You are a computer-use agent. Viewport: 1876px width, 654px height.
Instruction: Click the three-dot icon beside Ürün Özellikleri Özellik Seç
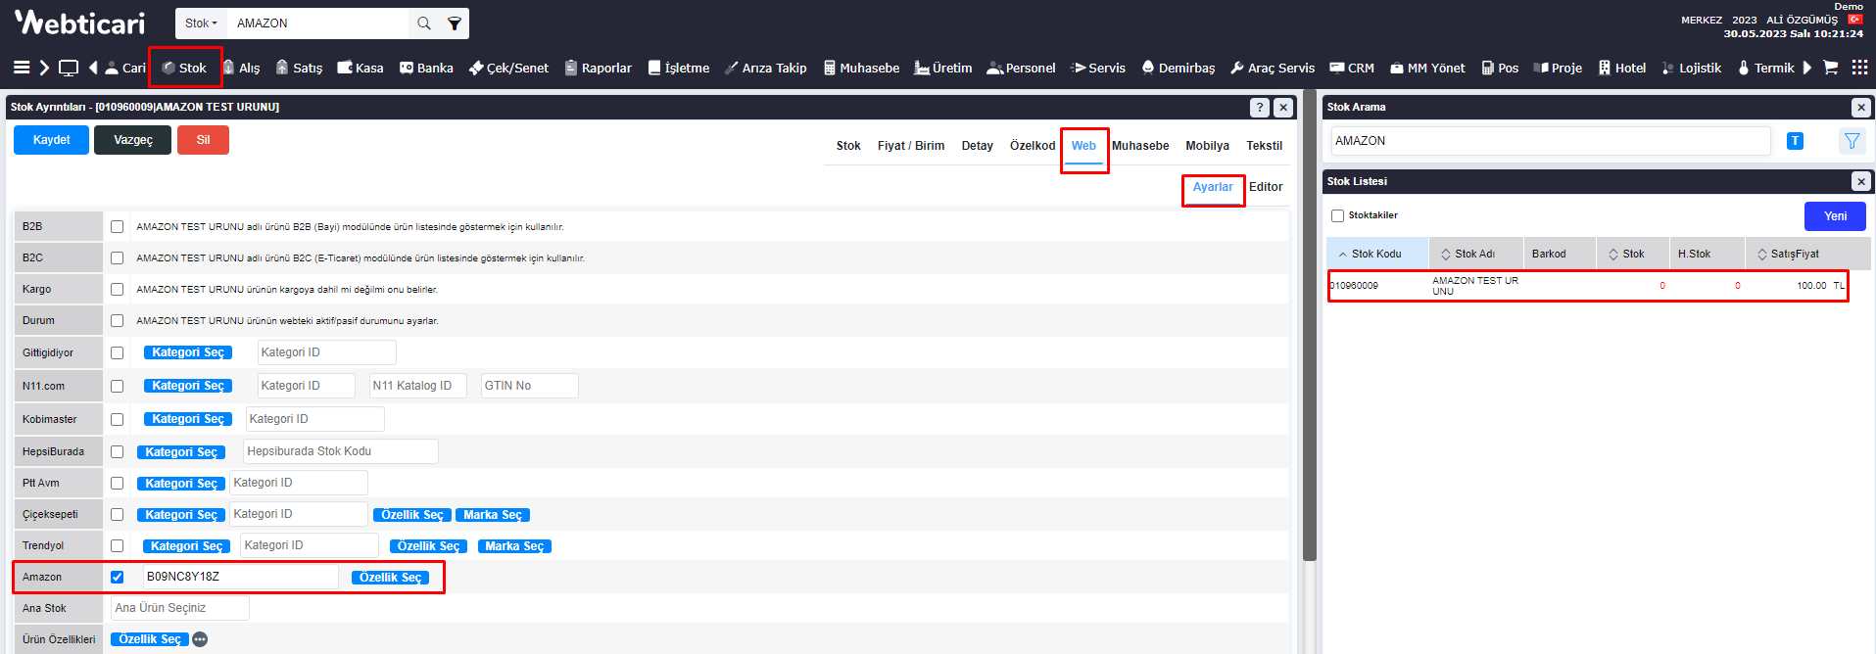pos(200,639)
